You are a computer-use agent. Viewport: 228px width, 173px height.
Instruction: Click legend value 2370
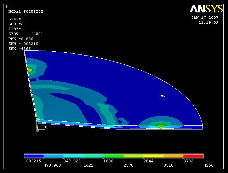(x=129, y=165)
